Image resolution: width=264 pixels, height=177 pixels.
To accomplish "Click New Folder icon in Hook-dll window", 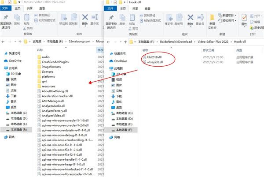I will click(x=212, y=20).
